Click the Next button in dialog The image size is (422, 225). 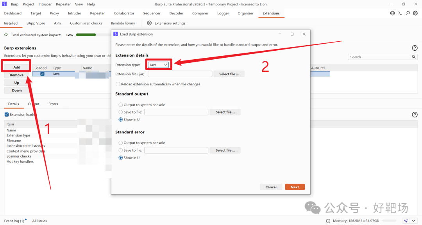(295, 187)
